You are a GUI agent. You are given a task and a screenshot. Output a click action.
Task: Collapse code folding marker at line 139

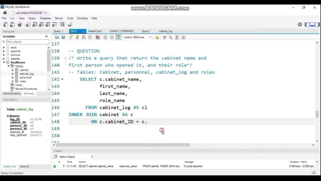pyautogui.click(x=65, y=58)
